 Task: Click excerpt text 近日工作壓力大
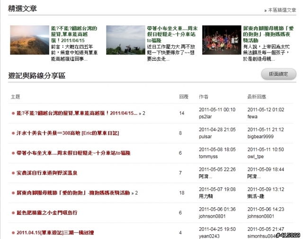(x=171, y=53)
